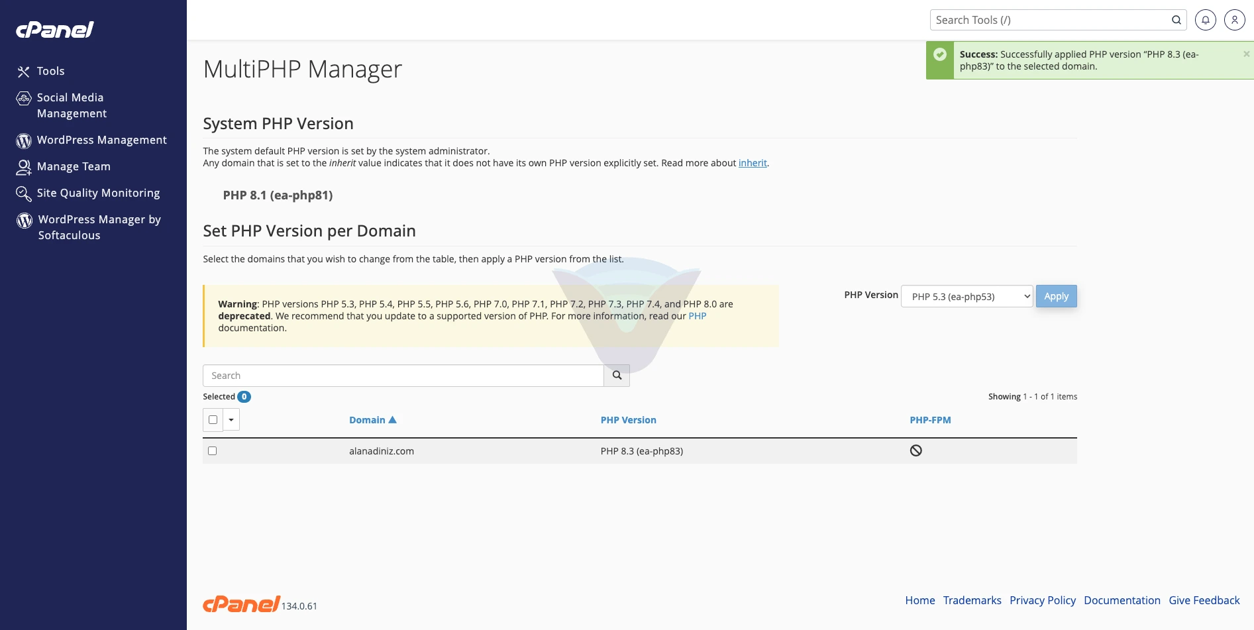Sort the table by PHP Version column
Image resolution: width=1254 pixels, height=630 pixels.
(629, 420)
